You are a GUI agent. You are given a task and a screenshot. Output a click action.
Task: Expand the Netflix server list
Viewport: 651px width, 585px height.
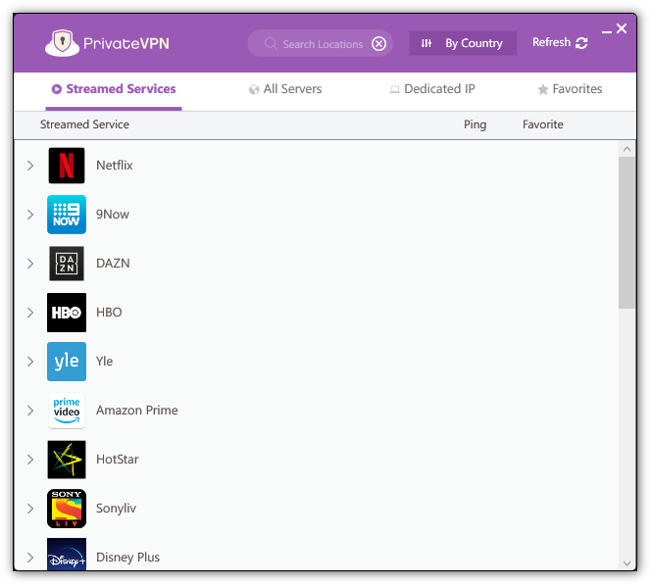[x=30, y=166]
